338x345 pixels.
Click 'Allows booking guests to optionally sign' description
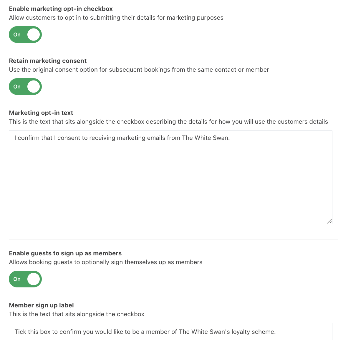(x=106, y=262)
